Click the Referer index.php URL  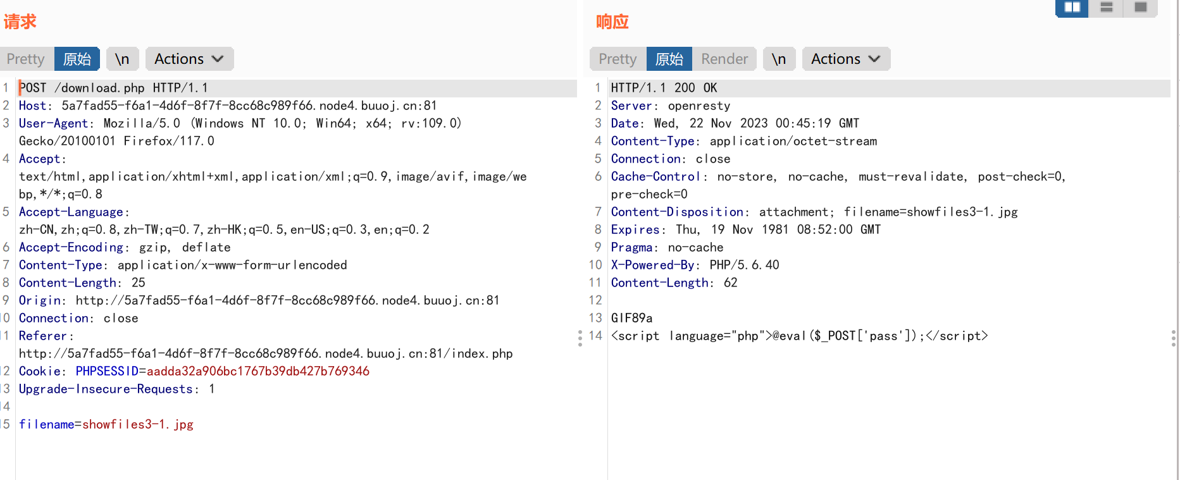click(266, 354)
